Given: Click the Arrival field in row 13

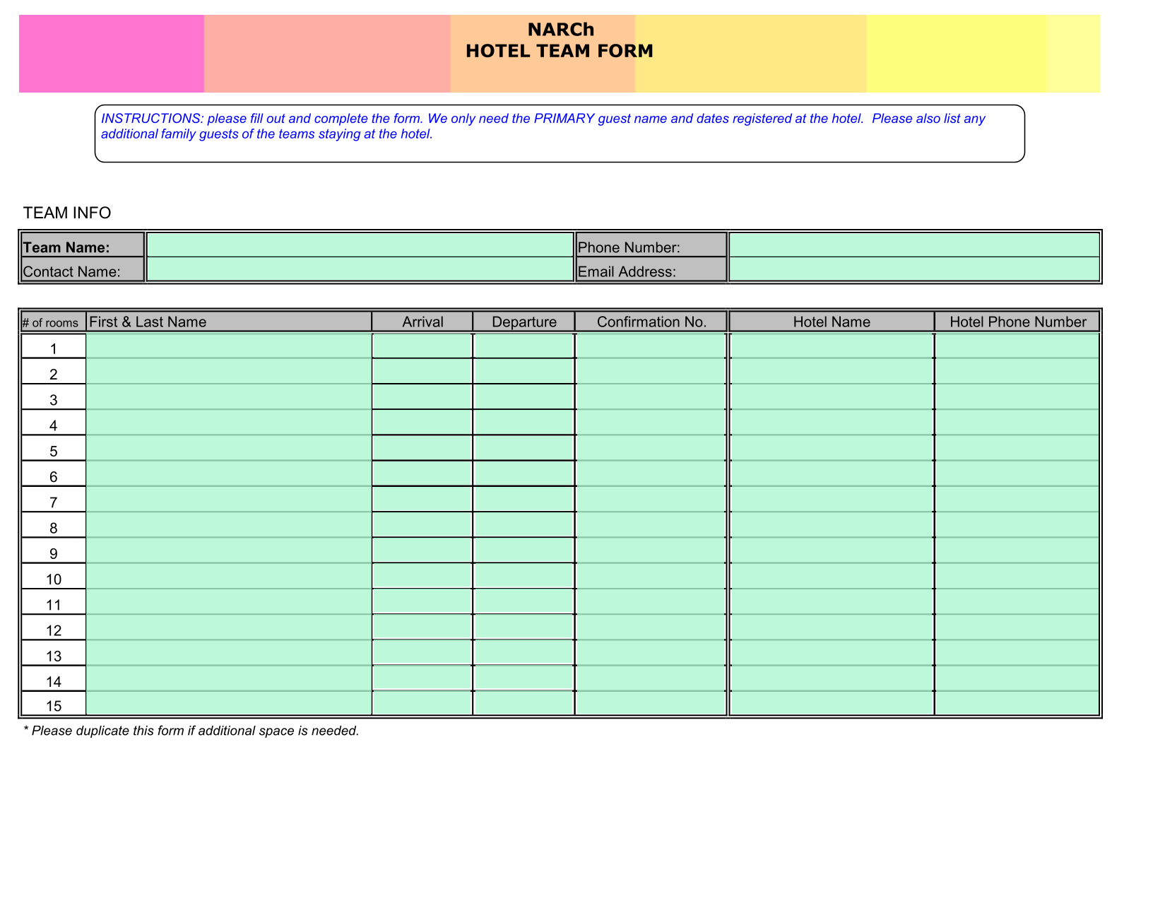Looking at the screenshot, I should pos(422,652).
